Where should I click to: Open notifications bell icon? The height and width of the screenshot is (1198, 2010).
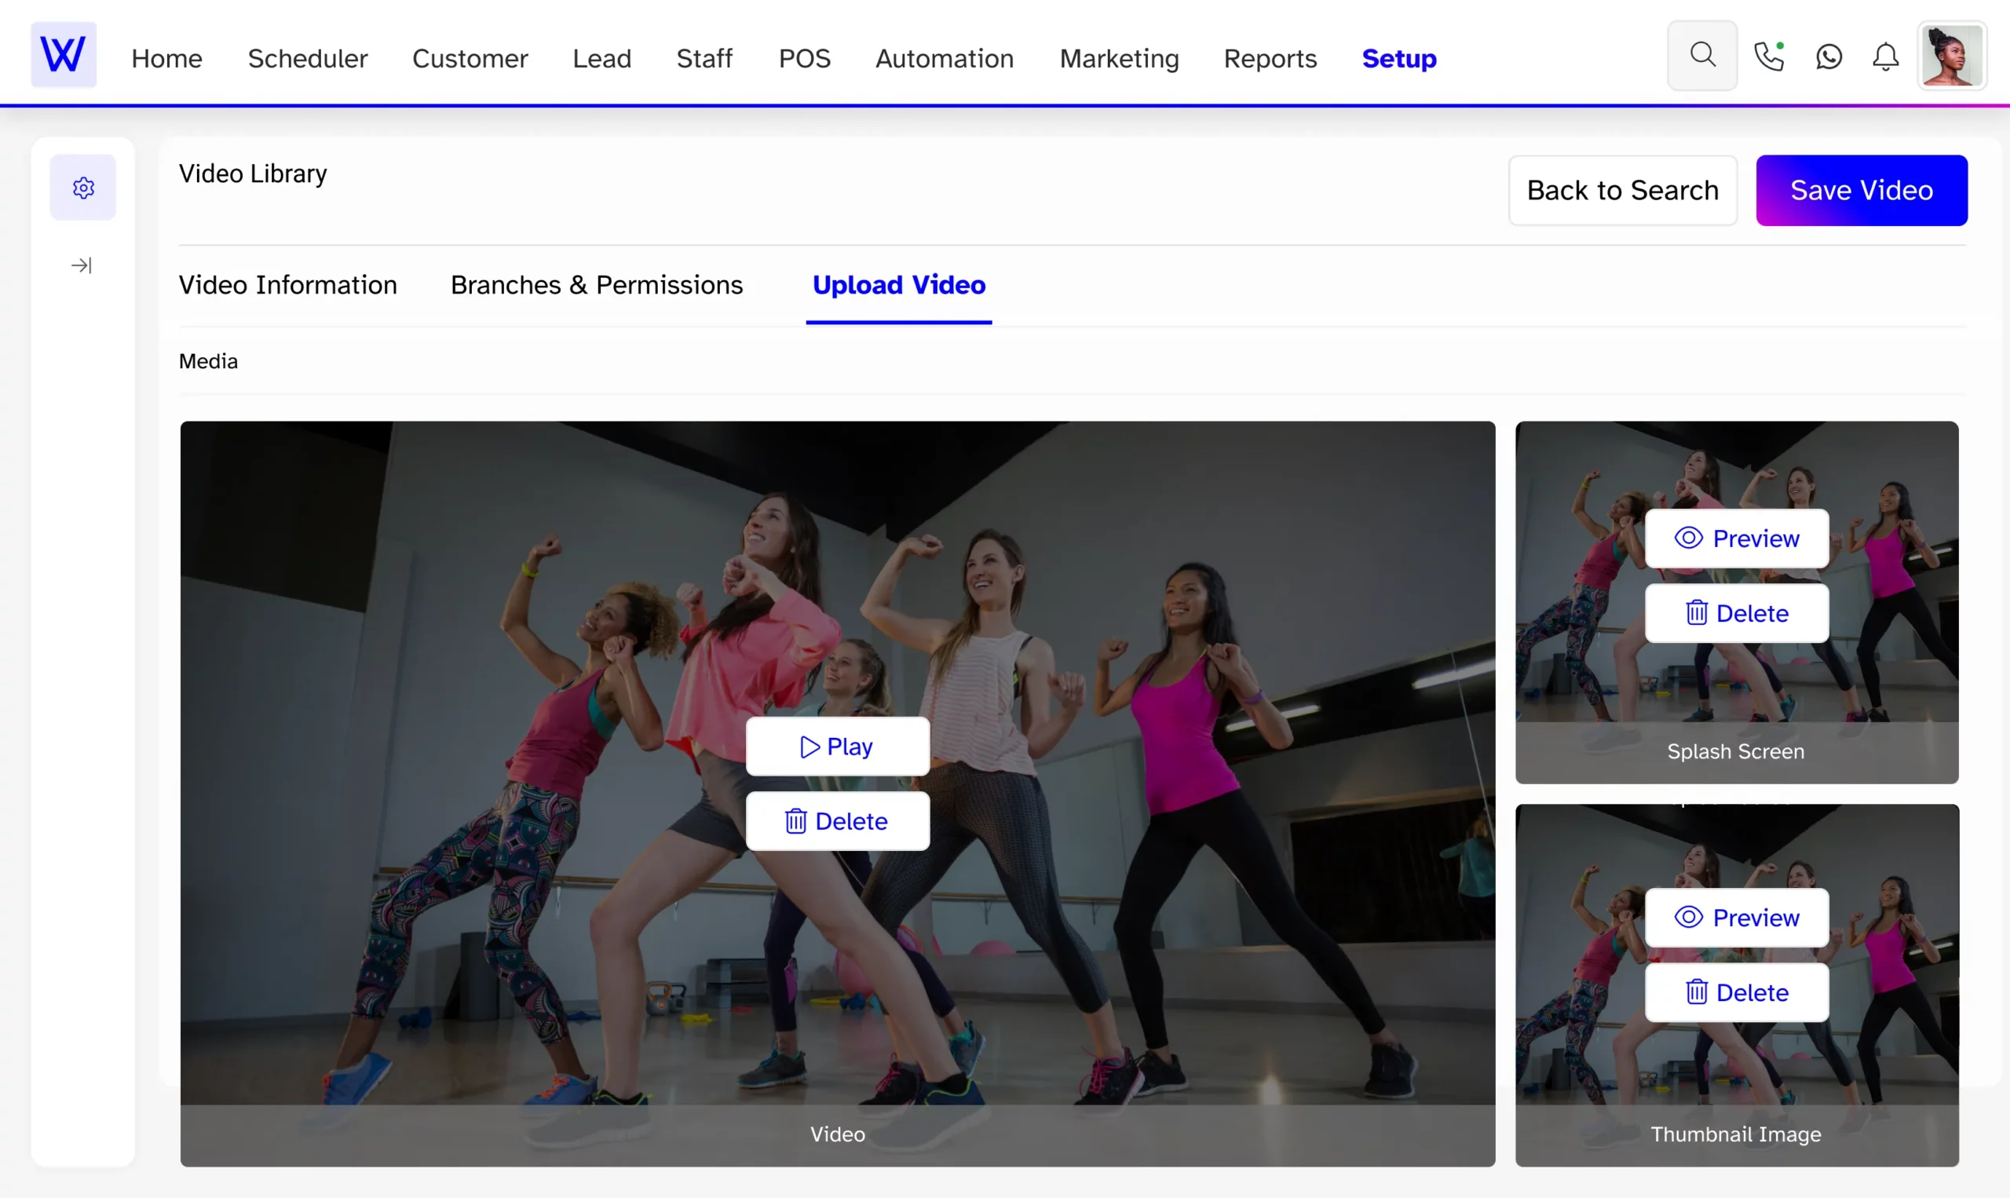tap(1885, 57)
